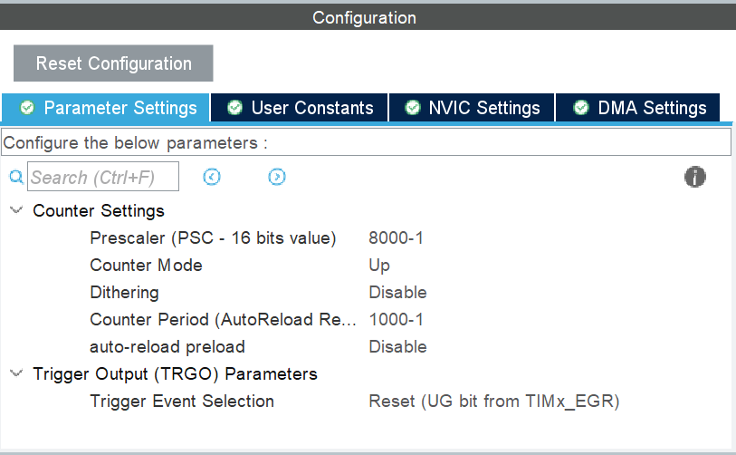This screenshot has width=736, height=455.
Task: Switch to the User Constants tab
Action: tap(311, 108)
